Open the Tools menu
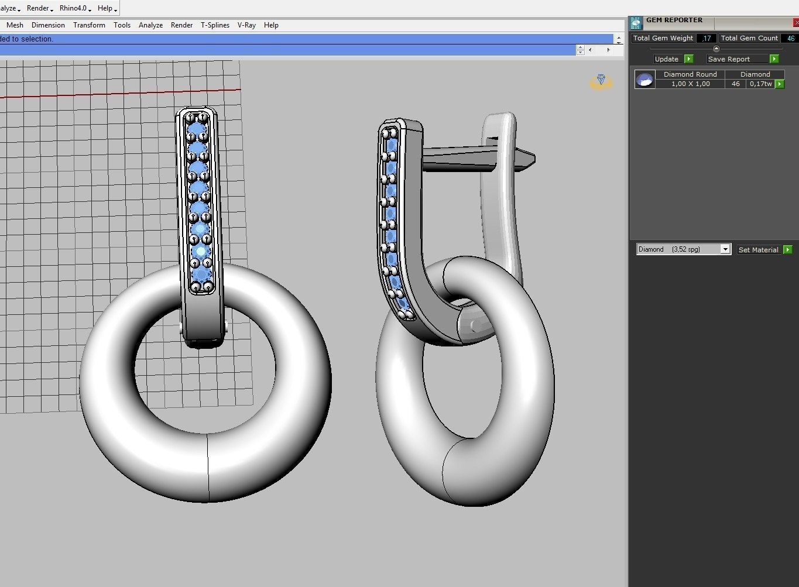The height and width of the screenshot is (587, 799). click(x=122, y=25)
